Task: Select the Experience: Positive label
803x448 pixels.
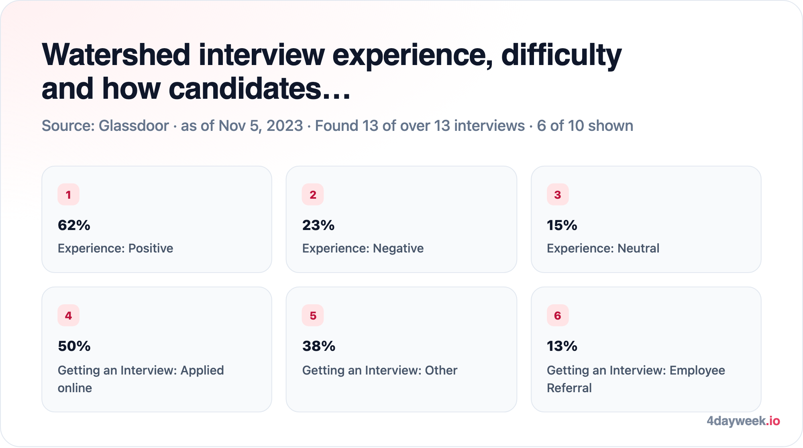Action: pyautogui.click(x=115, y=248)
